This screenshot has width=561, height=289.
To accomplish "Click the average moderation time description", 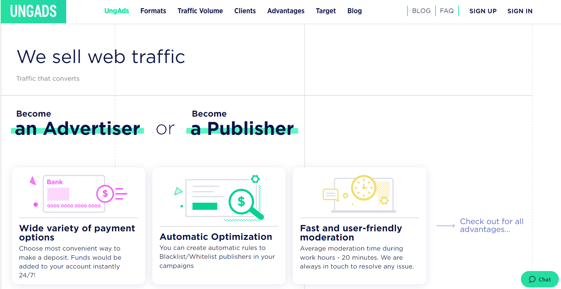I will coord(357,257).
